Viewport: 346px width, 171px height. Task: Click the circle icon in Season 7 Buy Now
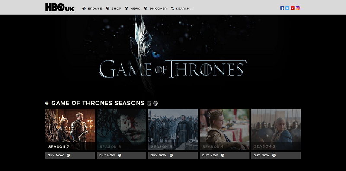pos(68,155)
